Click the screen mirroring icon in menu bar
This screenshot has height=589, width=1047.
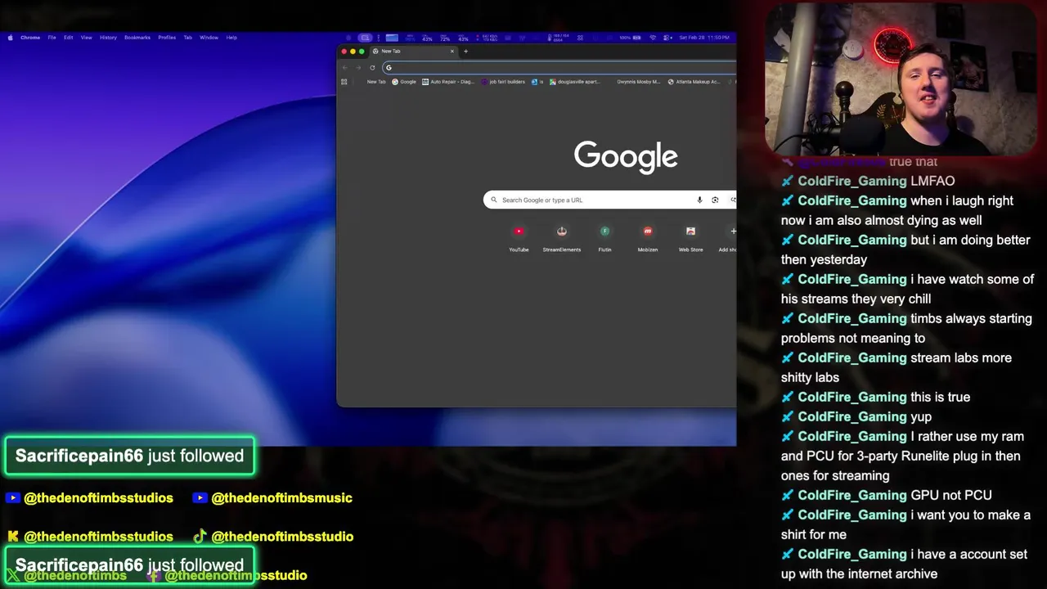pyautogui.click(x=365, y=38)
